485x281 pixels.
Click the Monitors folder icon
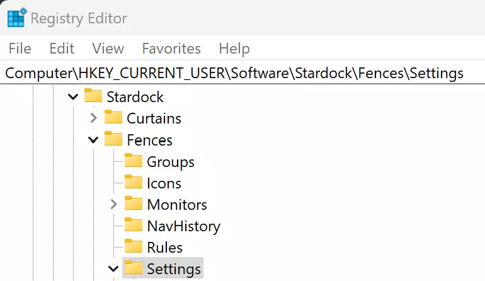tap(134, 204)
